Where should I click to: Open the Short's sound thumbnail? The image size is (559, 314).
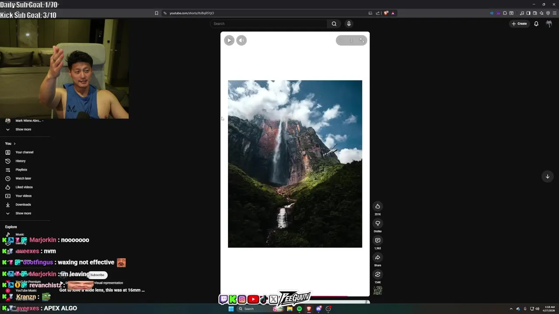click(378, 290)
